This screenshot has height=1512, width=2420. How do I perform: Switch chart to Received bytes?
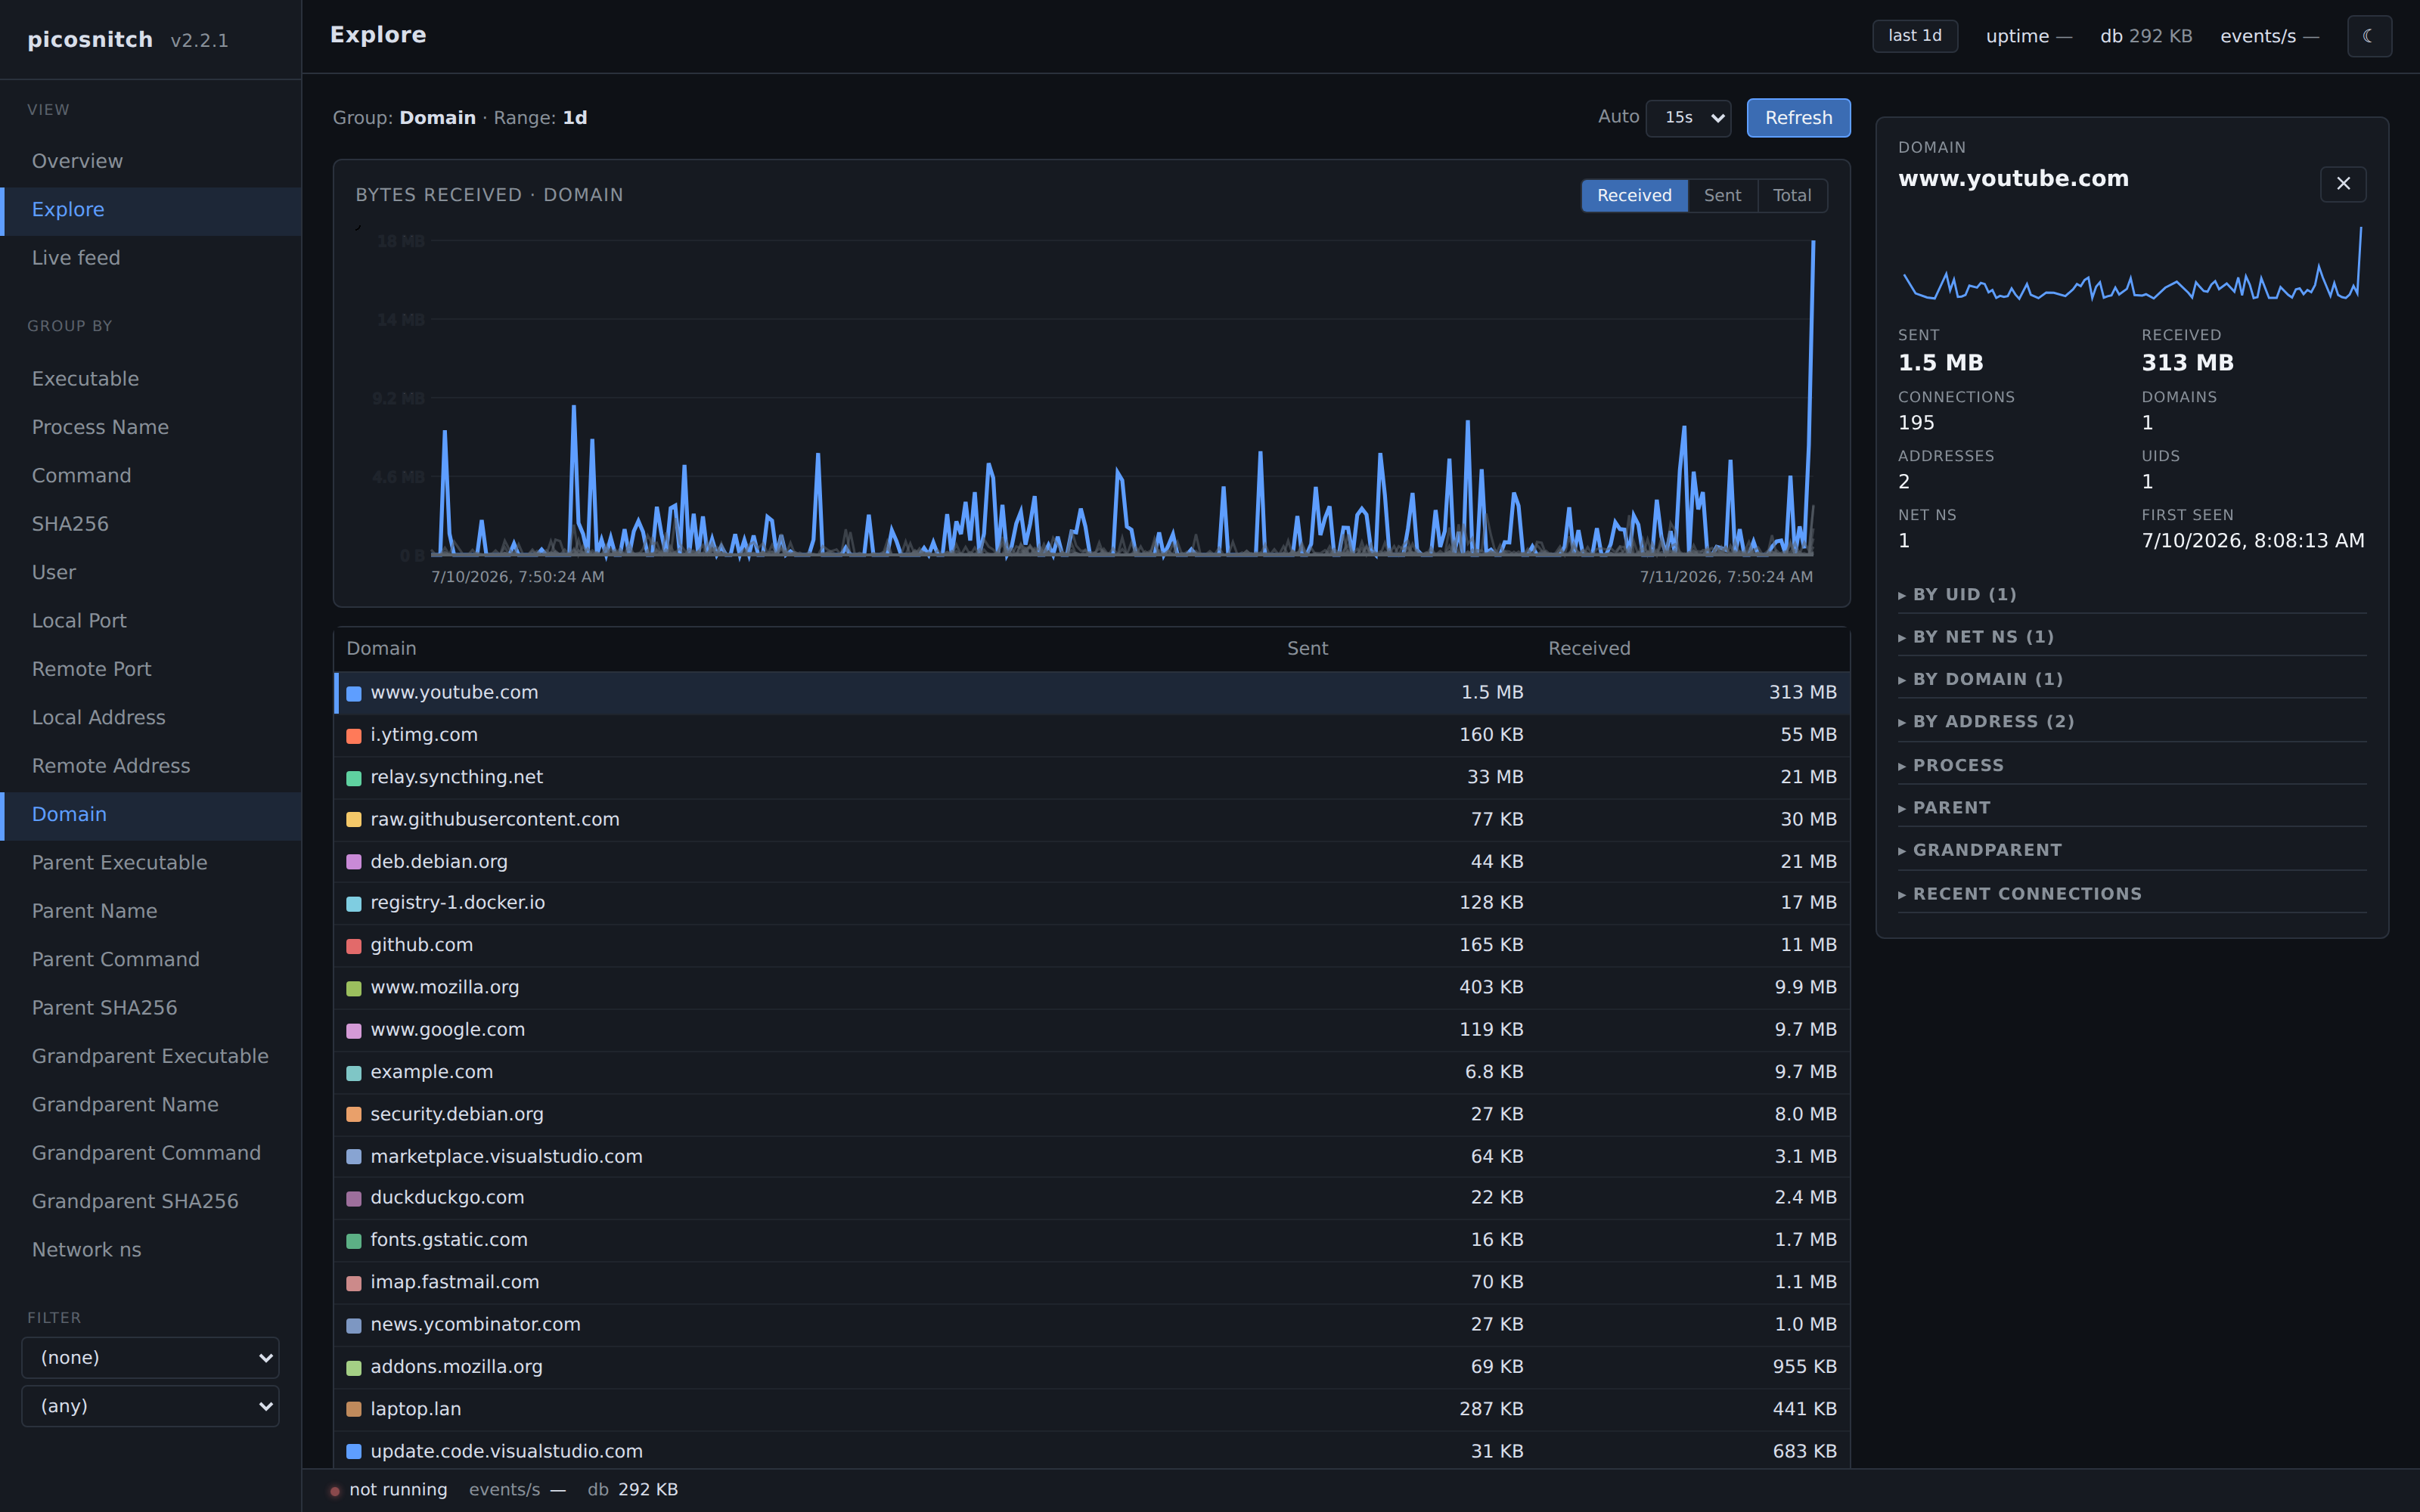[x=1634, y=196]
